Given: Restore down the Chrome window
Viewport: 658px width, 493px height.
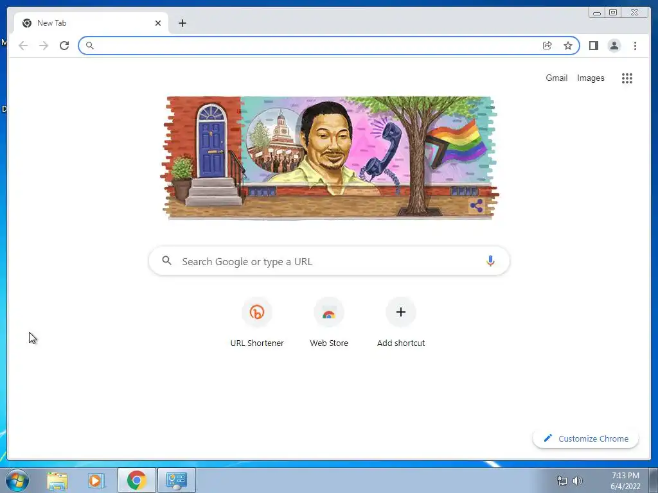Looking at the screenshot, I should click(x=613, y=13).
